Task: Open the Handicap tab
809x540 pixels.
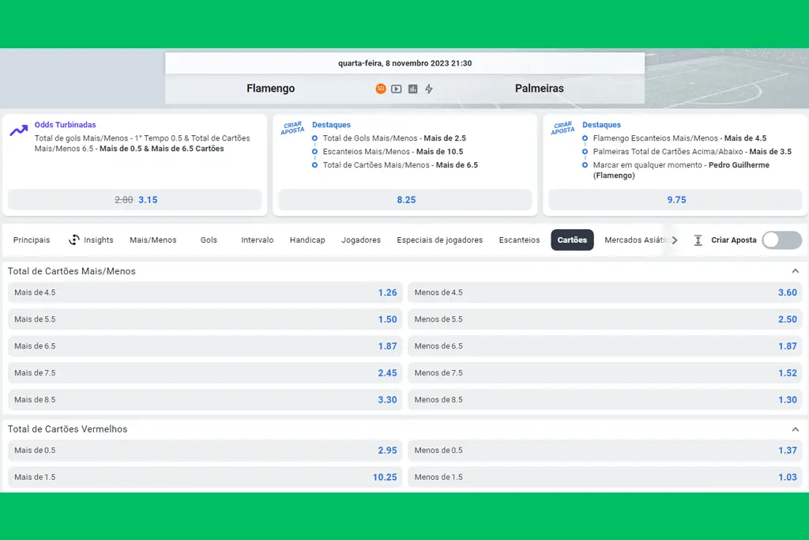Action: click(x=307, y=240)
